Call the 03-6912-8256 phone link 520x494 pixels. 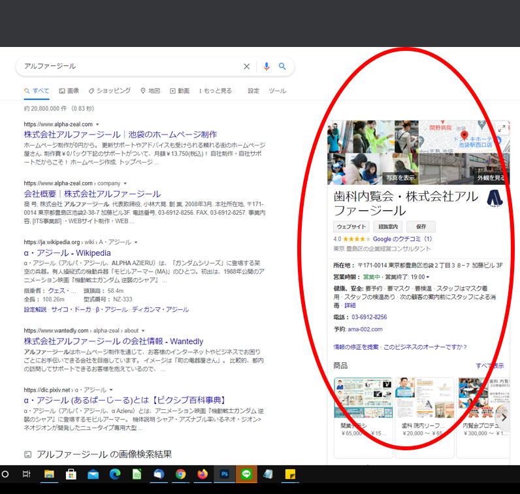pyautogui.click(x=369, y=317)
